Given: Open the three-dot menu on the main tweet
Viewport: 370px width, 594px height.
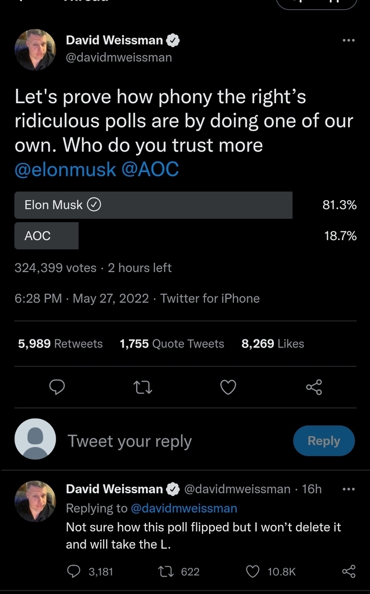Looking at the screenshot, I should (x=348, y=41).
